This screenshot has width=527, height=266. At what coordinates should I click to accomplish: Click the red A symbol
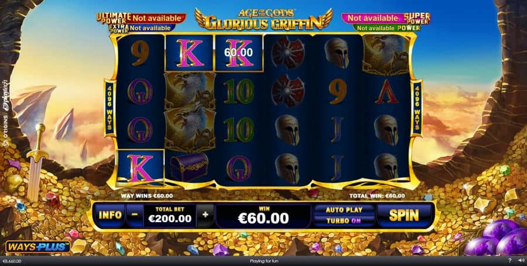(387, 92)
